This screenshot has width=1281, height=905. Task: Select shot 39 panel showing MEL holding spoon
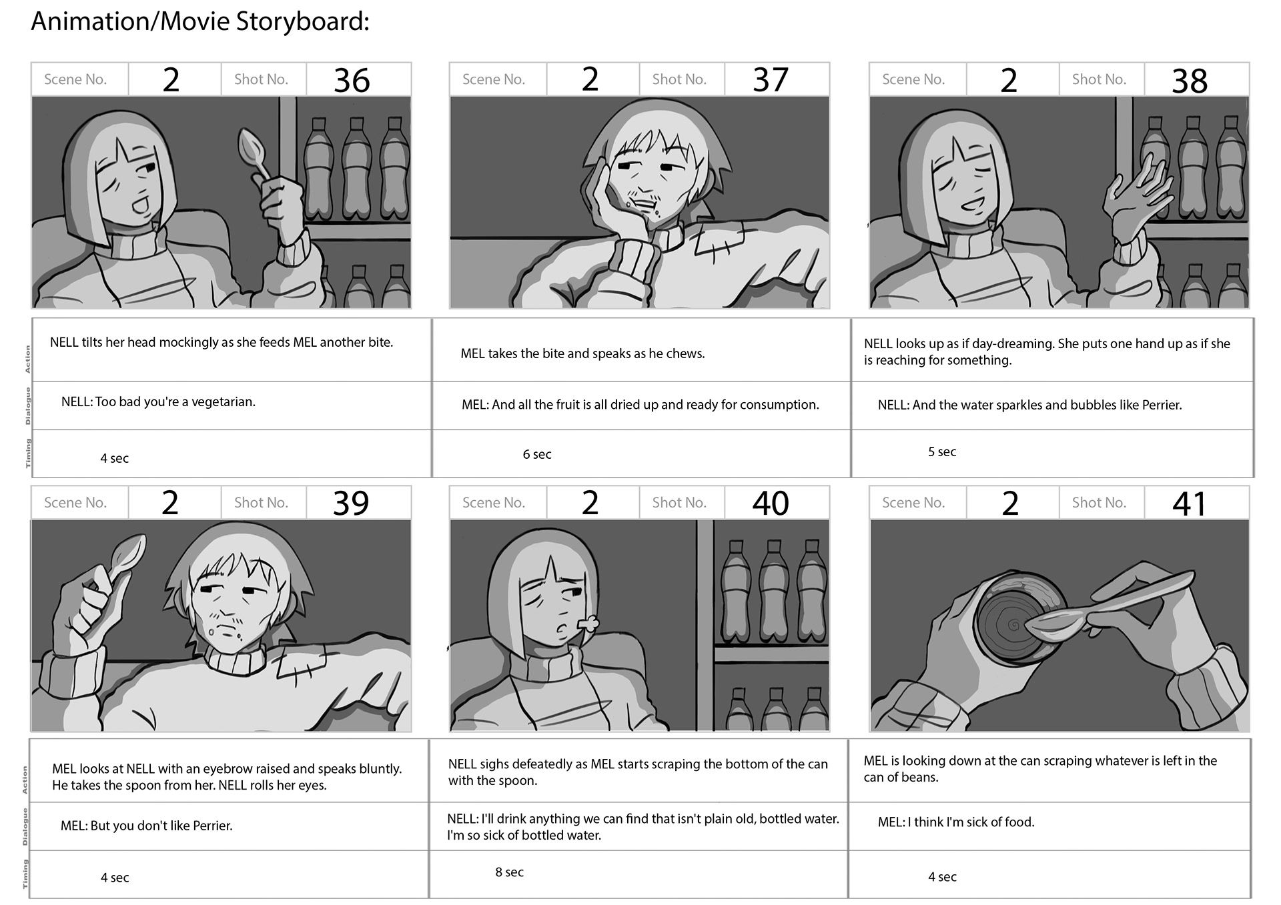click(x=222, y=626)
